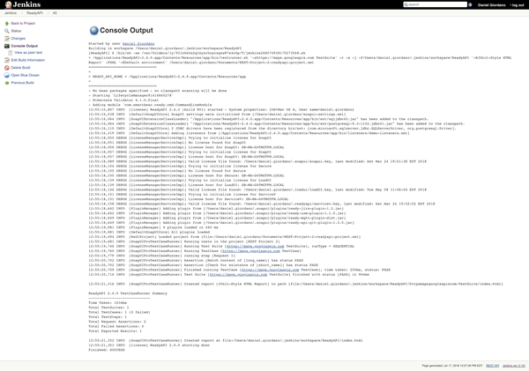Click the 'All plugins loaded' console line
Screen dimensions: 529x371
point(149,232)
